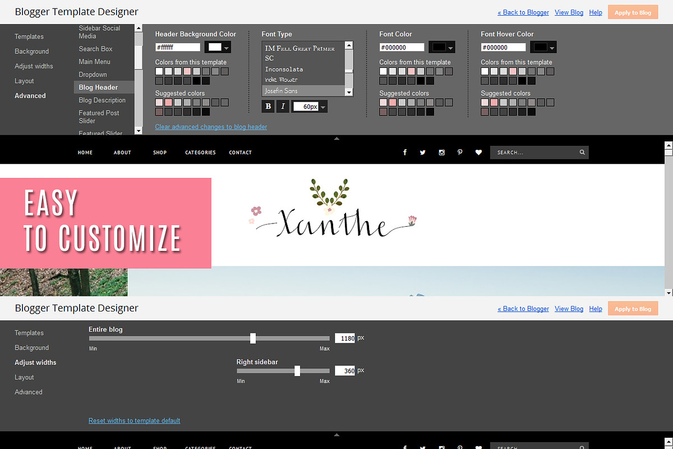
Task: Select Templates in upper designer sidebar
Action: 29,36
